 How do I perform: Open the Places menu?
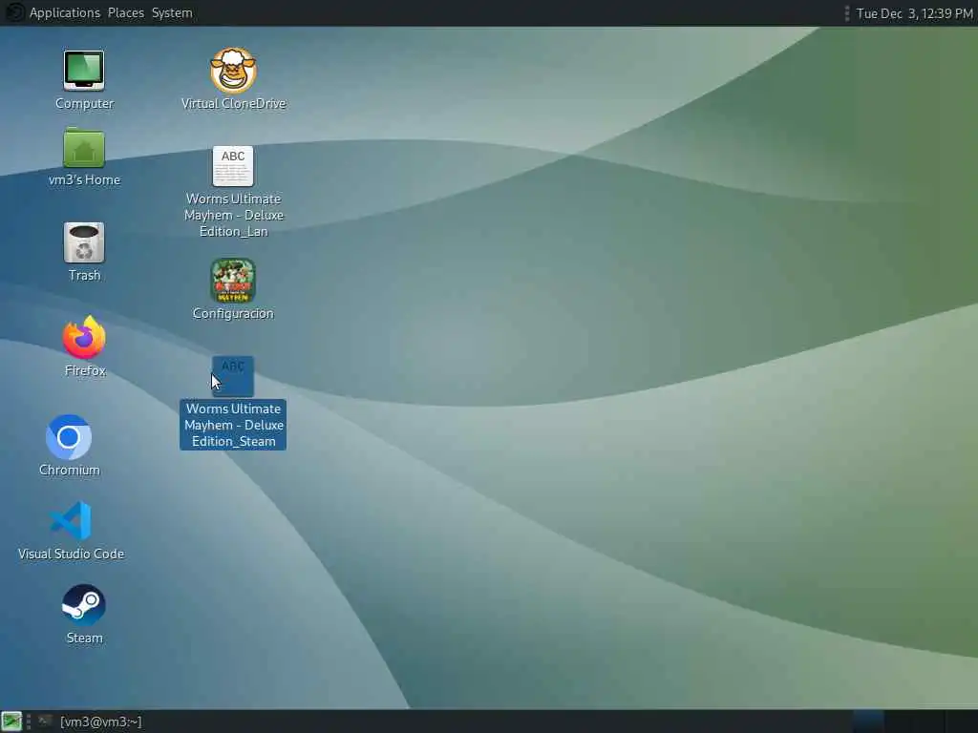(x=126, y=13)
